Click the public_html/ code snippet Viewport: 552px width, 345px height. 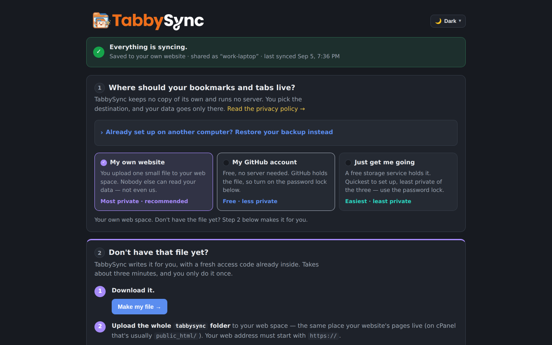(176, 336)
